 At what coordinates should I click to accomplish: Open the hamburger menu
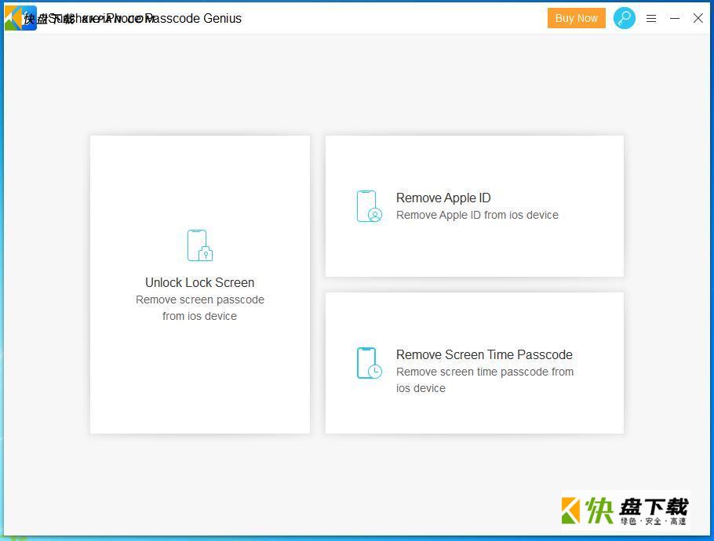pos(651,19)
